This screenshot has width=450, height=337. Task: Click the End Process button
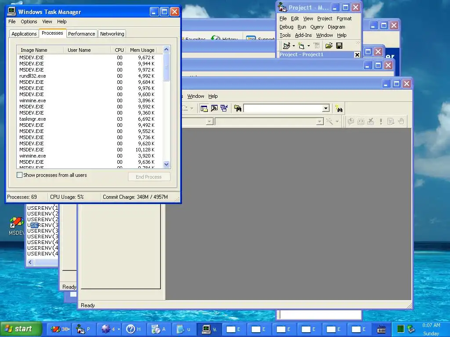pos(149,177)
